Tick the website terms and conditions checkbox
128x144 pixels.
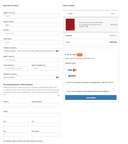point(65,91)
